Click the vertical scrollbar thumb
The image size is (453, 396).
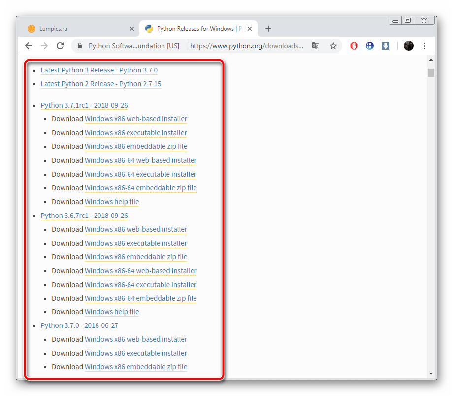tap(431, 72)
